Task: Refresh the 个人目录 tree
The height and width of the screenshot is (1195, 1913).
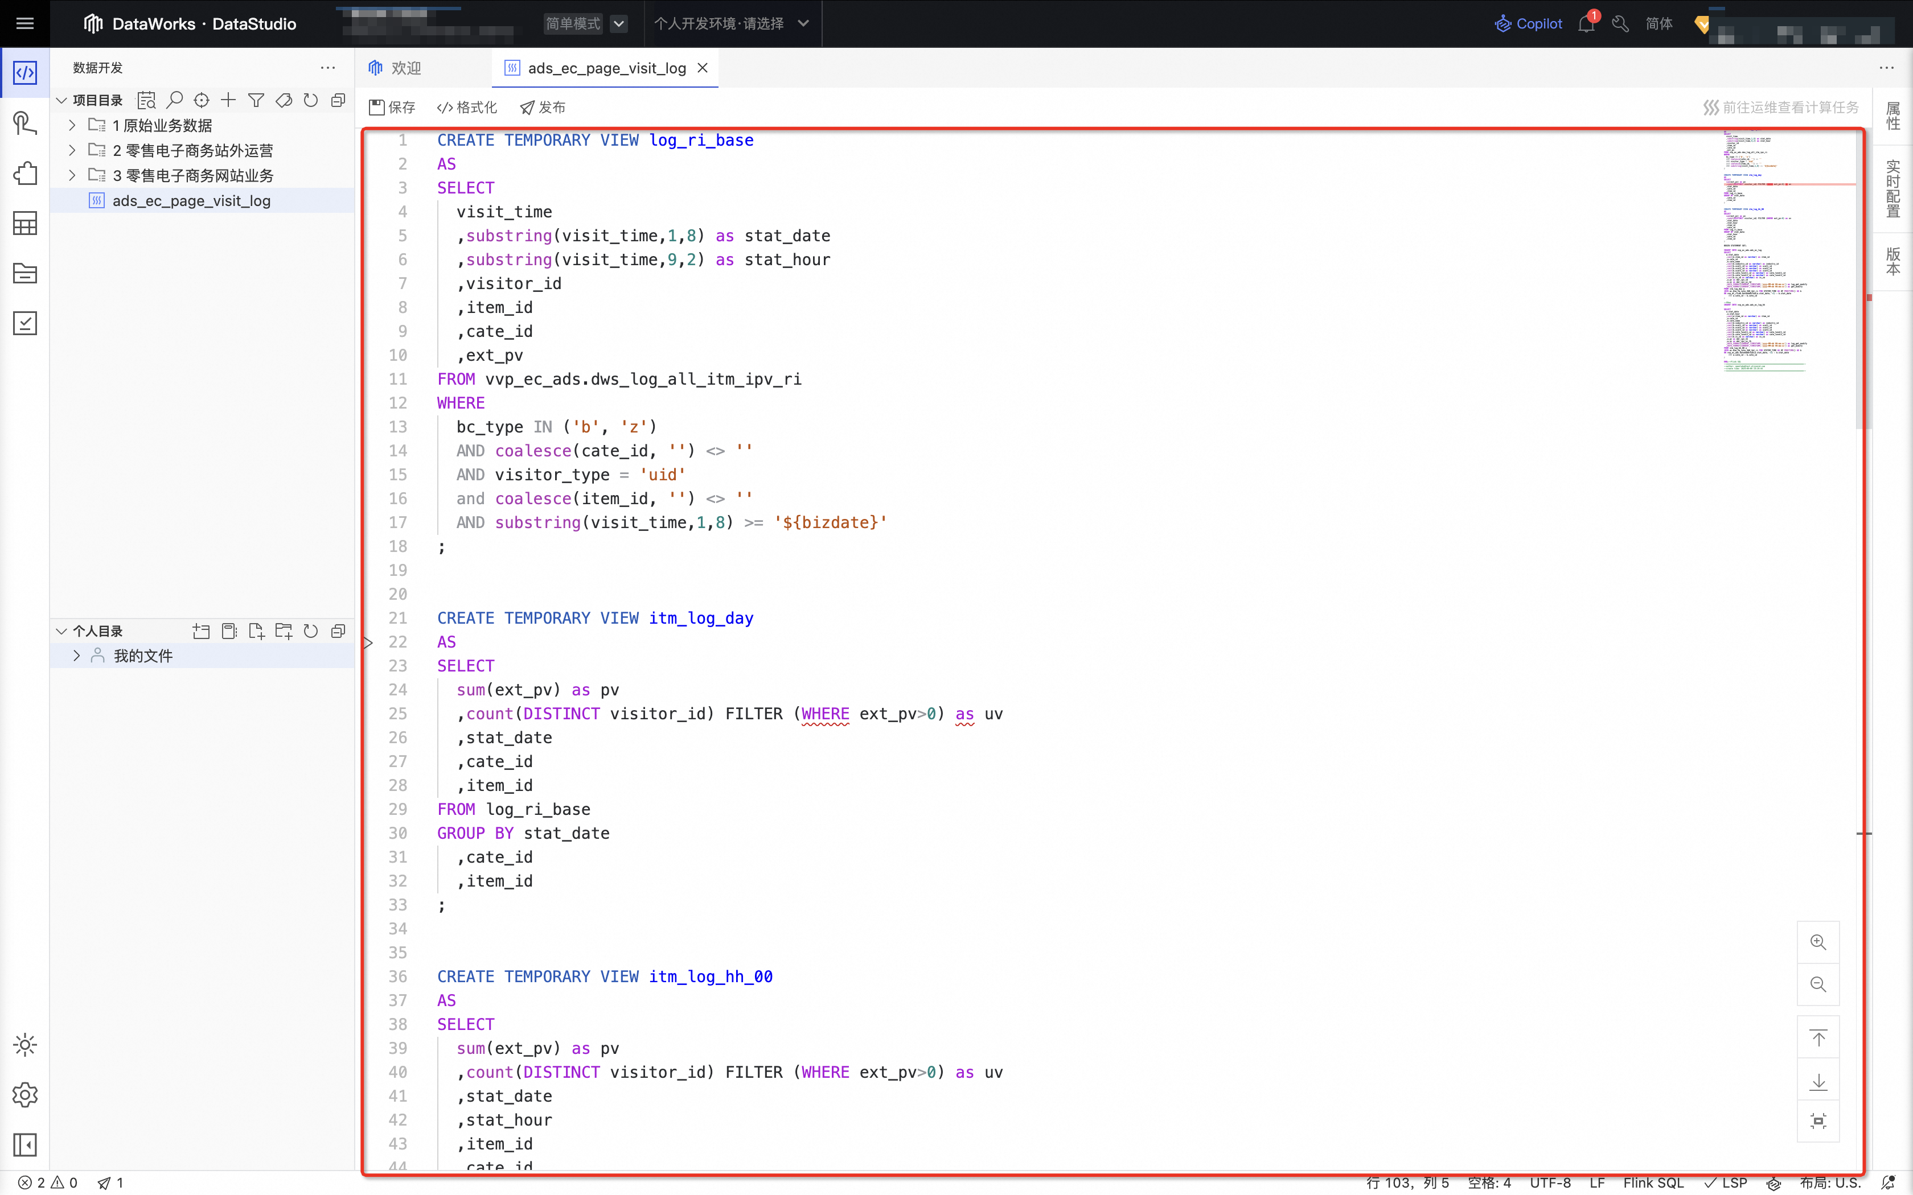Action: coord(311,632)
